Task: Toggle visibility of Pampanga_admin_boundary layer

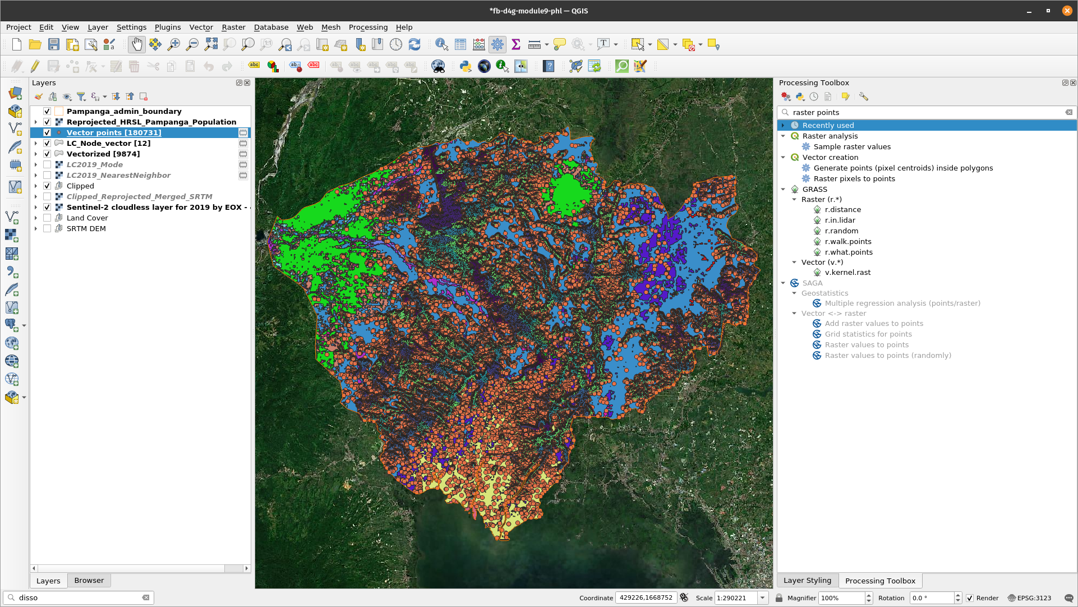Action: pos(47,111)
